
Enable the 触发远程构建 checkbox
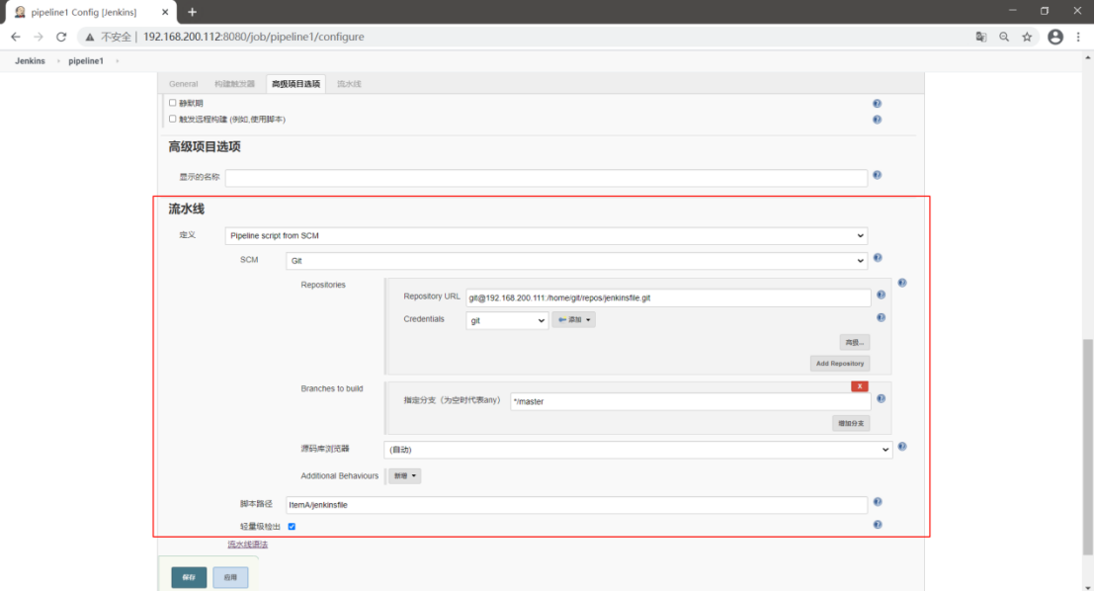point(173,119)
